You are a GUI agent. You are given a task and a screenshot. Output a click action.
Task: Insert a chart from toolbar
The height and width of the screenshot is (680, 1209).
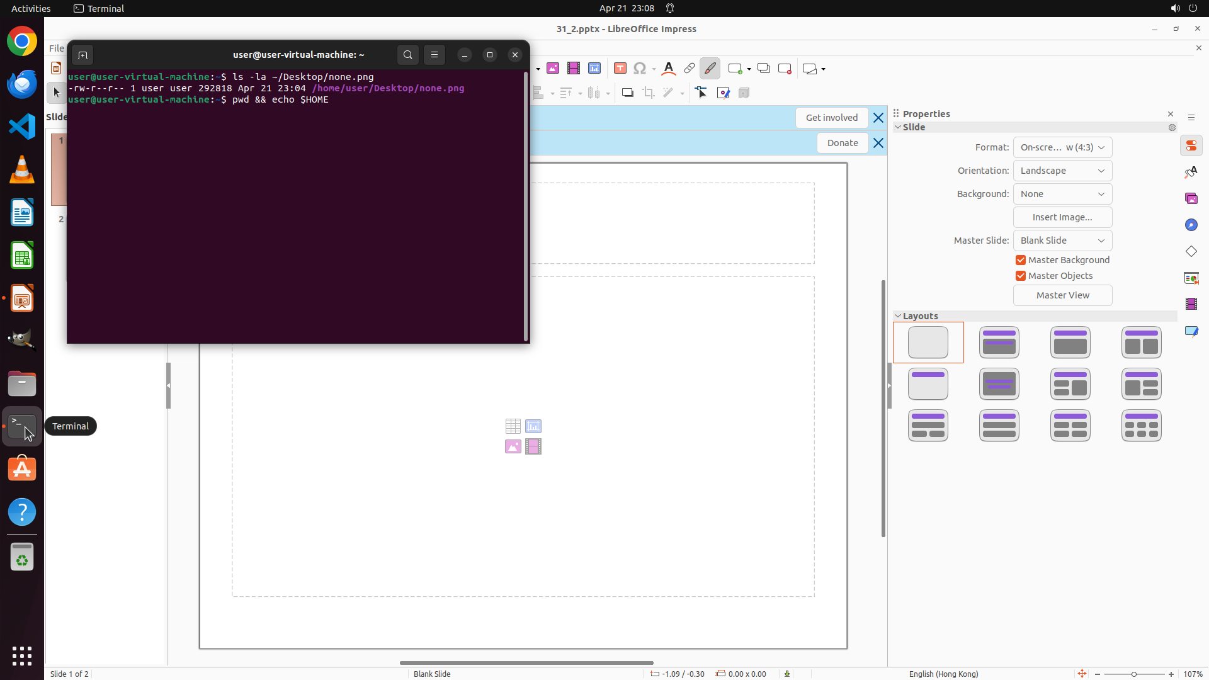coord(594,69)
